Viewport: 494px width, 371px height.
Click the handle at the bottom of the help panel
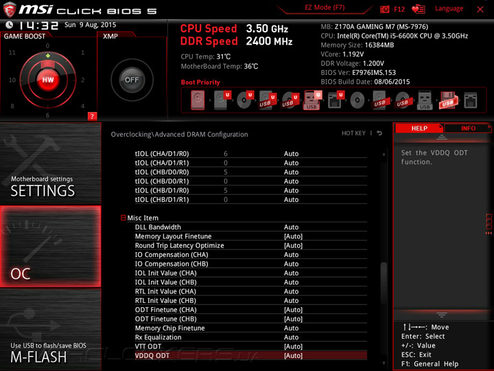(442, 315)
